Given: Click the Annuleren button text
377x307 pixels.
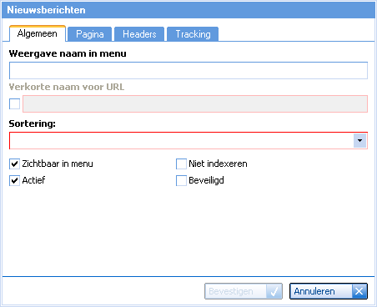Looking at the screenshot, I should [314, 291].
